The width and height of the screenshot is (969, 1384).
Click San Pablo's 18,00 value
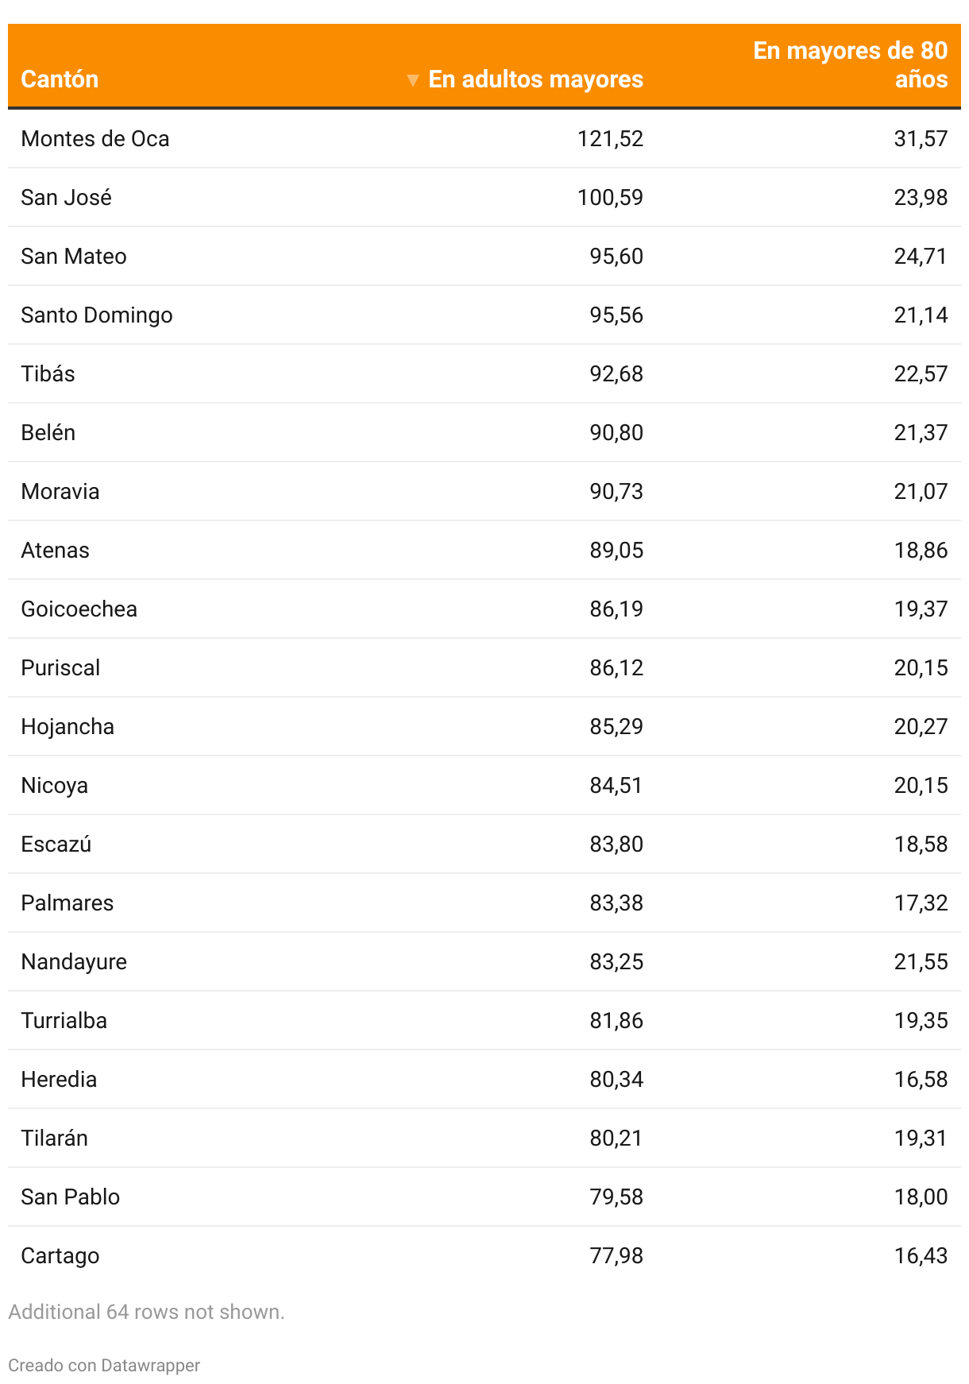920,1197
